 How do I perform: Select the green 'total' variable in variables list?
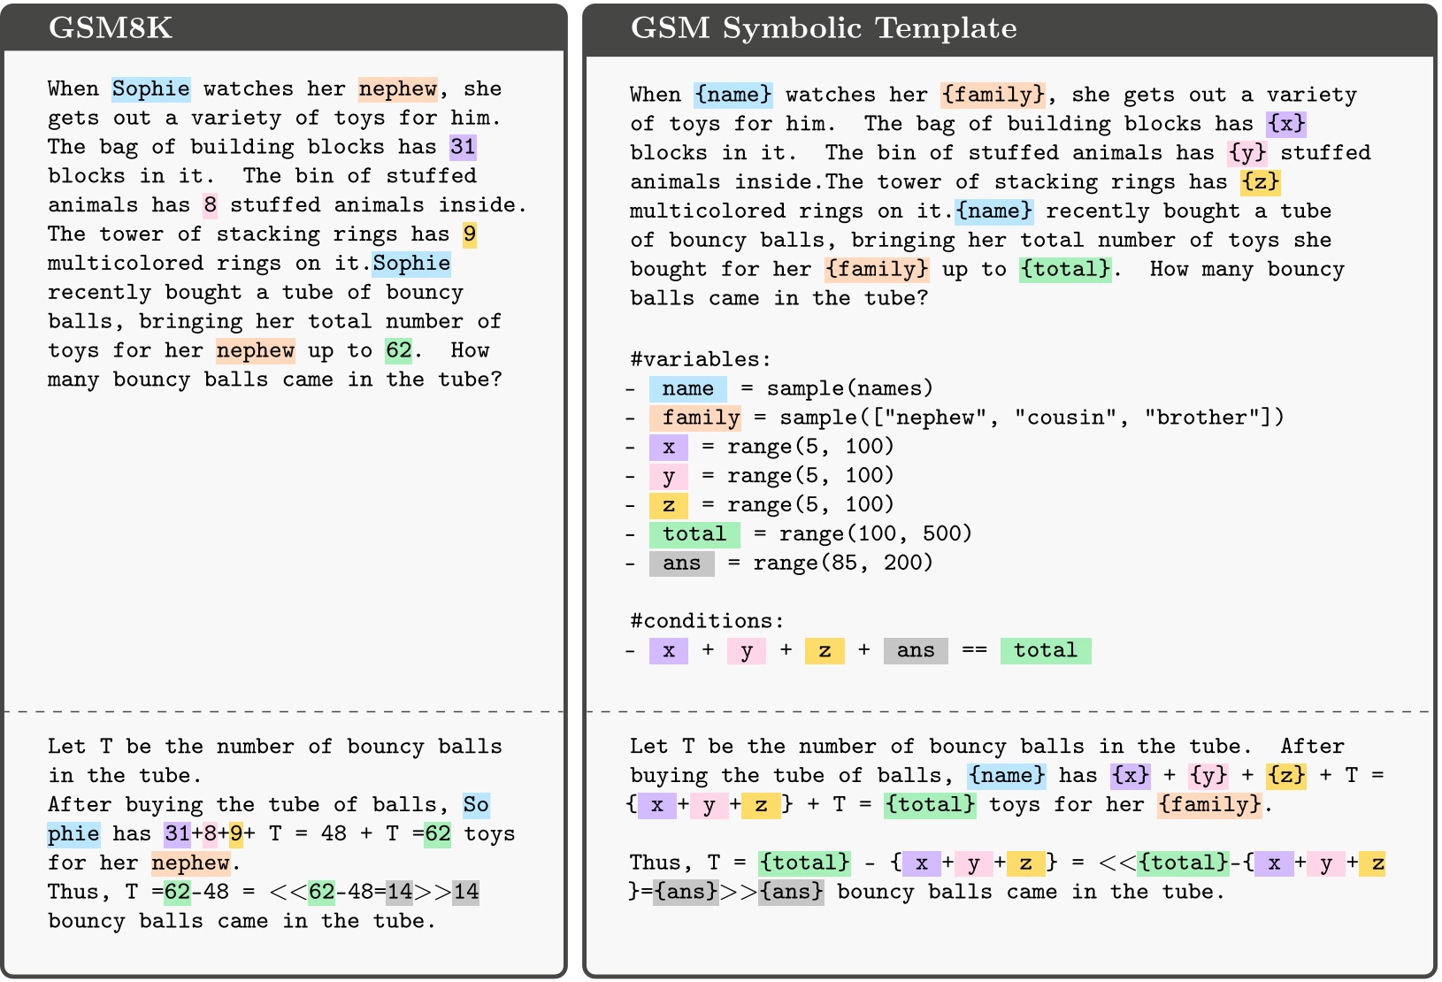(x=694, y=534)
